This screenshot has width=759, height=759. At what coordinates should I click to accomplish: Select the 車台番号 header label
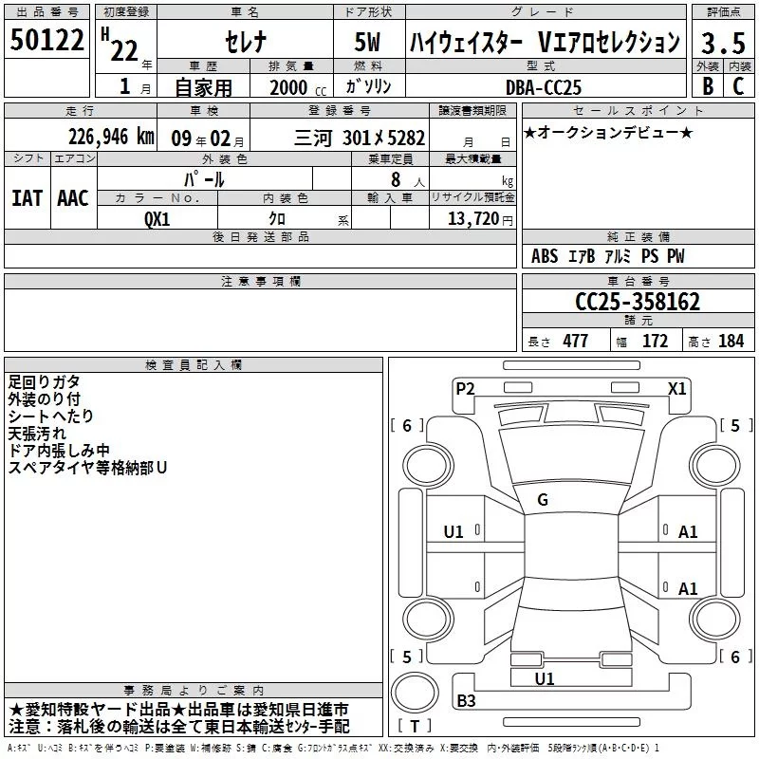click(639, 282)
